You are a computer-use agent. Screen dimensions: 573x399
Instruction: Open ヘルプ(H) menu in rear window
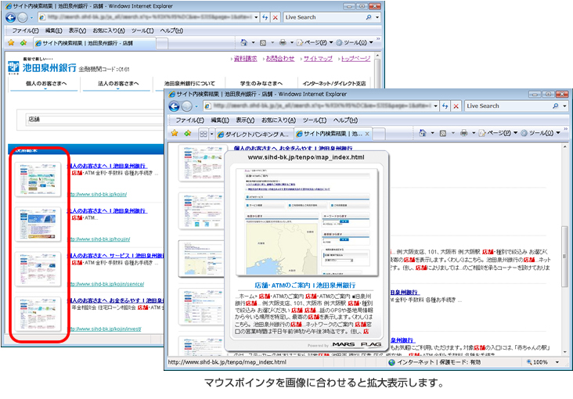coord(171,31)
